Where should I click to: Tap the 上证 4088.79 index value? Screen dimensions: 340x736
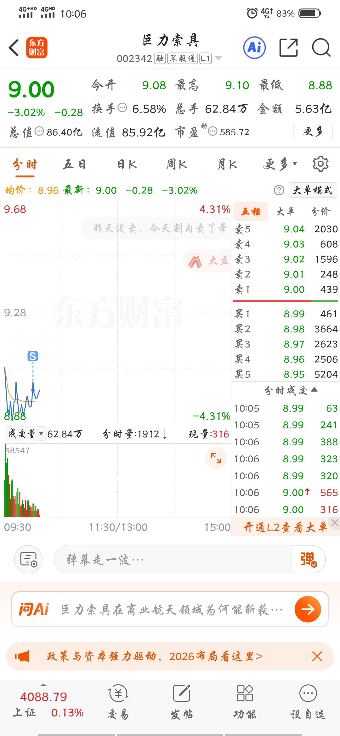(43, 697)
